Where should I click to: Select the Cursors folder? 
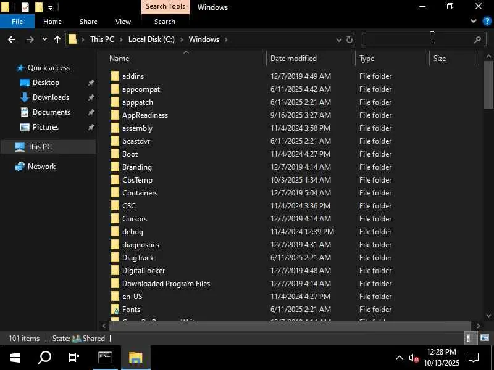point(135,219)
